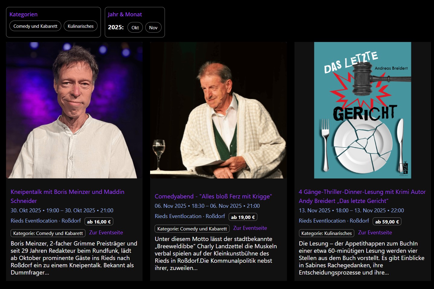Open Kneipentalk mit Boris Meinzer event title
This screenshot has height=289, width=434.
coord(67,196)
